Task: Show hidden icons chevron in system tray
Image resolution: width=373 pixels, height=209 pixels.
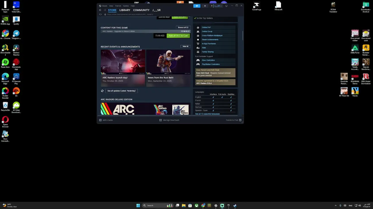Action: (335, 206)
